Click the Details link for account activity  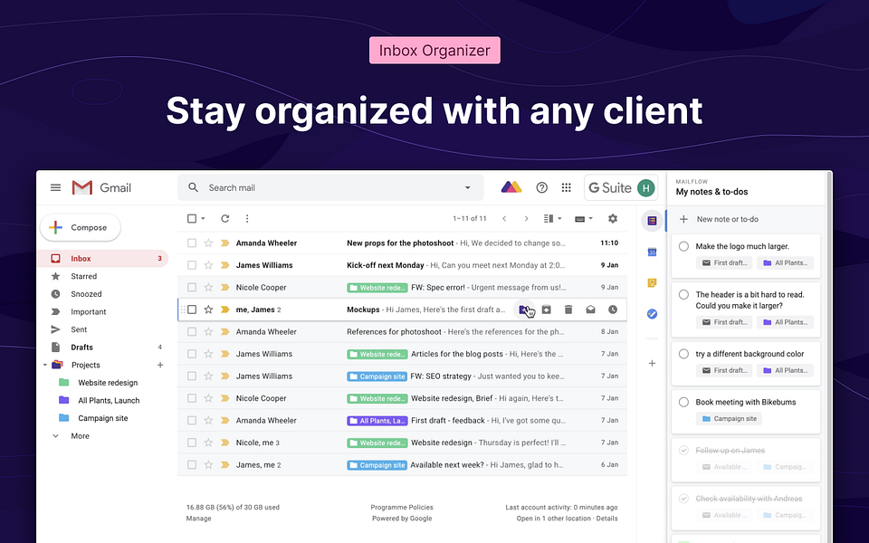[606, 519]
